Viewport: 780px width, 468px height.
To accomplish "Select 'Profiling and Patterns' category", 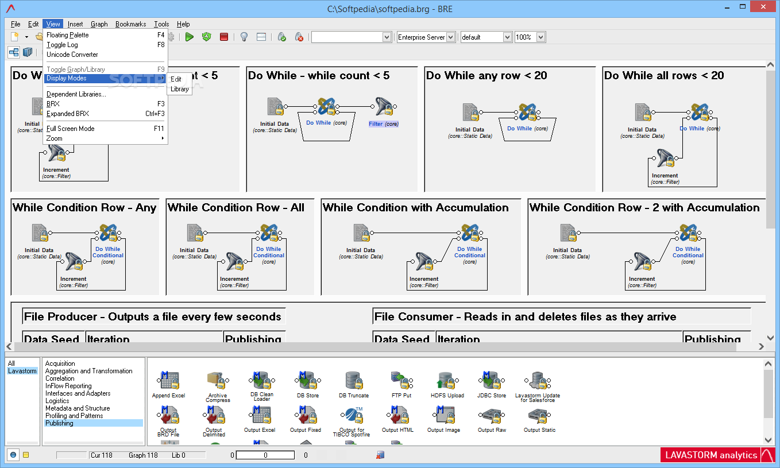I will (x=74, y=416).
